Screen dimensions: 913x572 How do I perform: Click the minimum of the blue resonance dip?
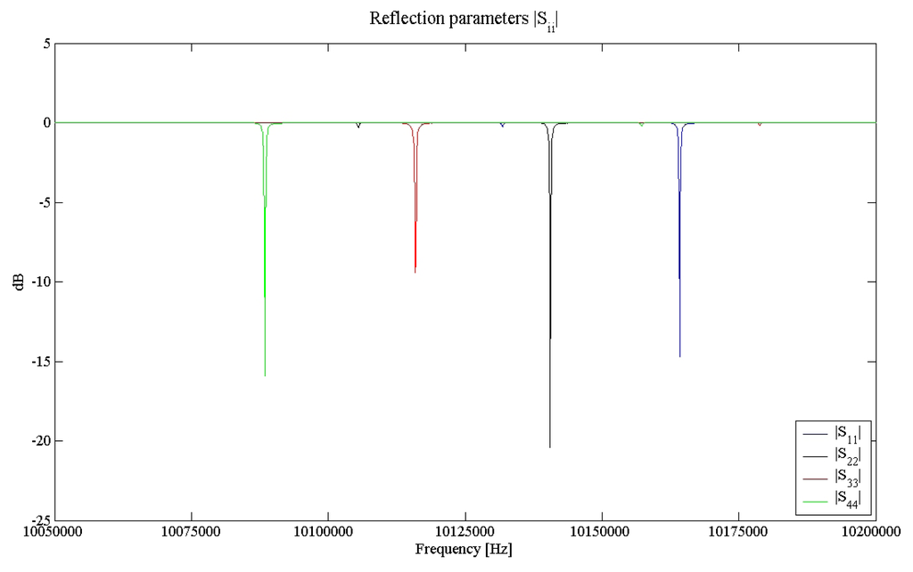(680, 356)
